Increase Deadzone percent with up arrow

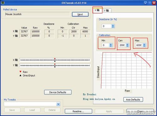(113, 25)
